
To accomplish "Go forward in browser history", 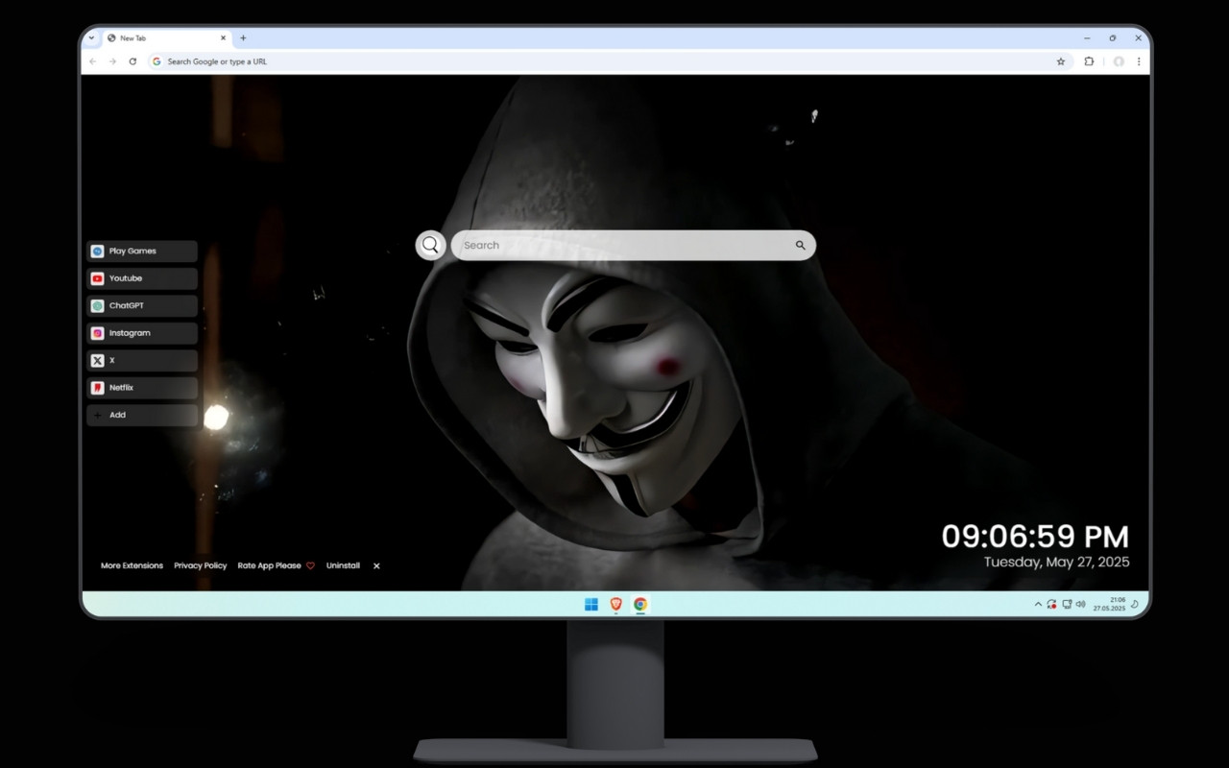I will click(x=112, y=61).
